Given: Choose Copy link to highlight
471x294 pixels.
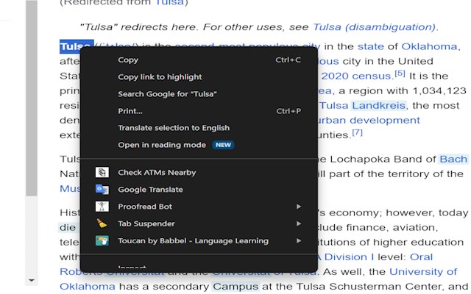Looking at the screenshot, I should (x=160, y=77).
